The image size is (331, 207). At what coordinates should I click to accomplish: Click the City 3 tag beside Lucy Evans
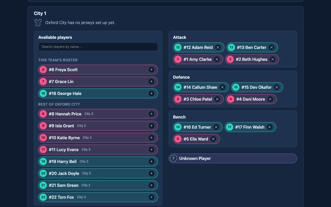pos(86,150)
